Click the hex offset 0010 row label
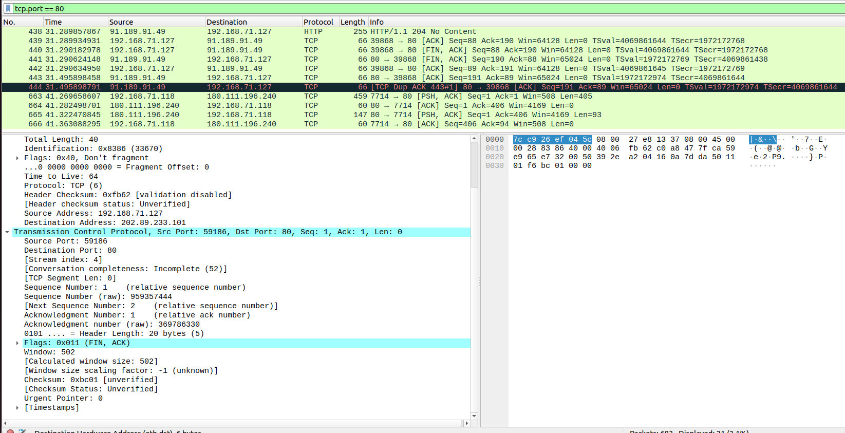Image resolution: width=845 pixels, height=433 pixels. coord(495,148)
